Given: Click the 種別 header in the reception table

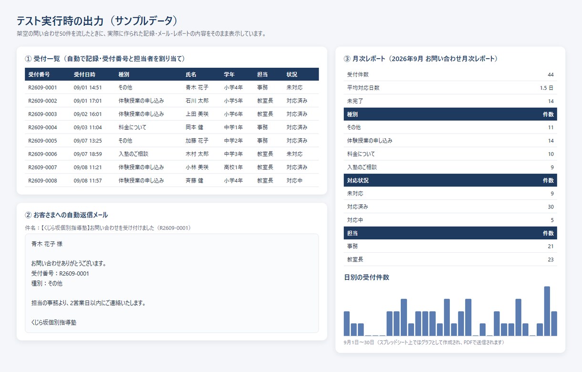Looking at the screenshot, I should (124, 74).
